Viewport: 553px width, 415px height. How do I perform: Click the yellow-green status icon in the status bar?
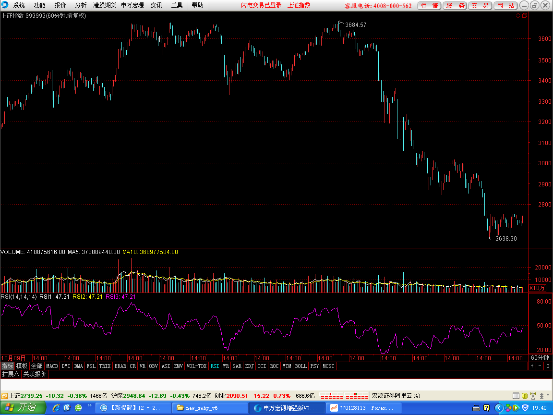(524, 396)
